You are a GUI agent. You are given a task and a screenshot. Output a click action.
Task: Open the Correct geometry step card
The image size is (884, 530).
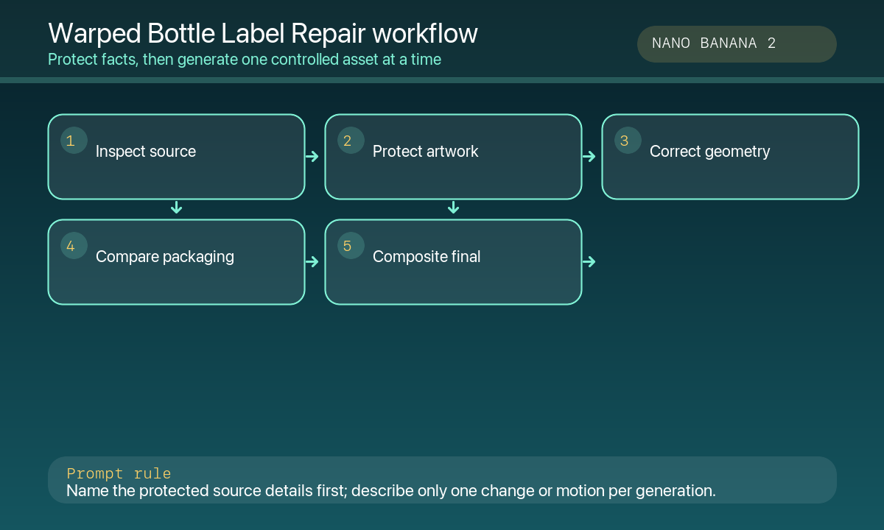pyautogui.click(x=730, y=157)
